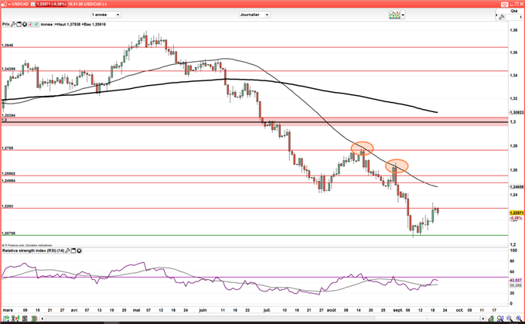The image size is (525, 324).
Task: Click the 'Prix' panel label
Action: pyautogui.click(x=6, y=24)
